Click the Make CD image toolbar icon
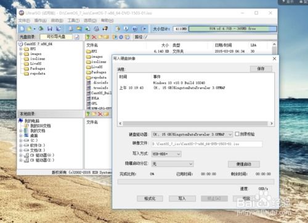Viewport: 308px width, 223px height. click(70, 29)
